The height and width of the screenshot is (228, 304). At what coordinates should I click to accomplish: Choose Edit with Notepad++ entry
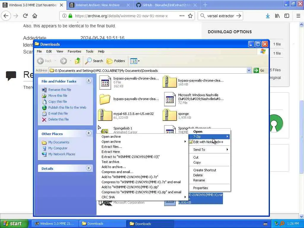210,142
